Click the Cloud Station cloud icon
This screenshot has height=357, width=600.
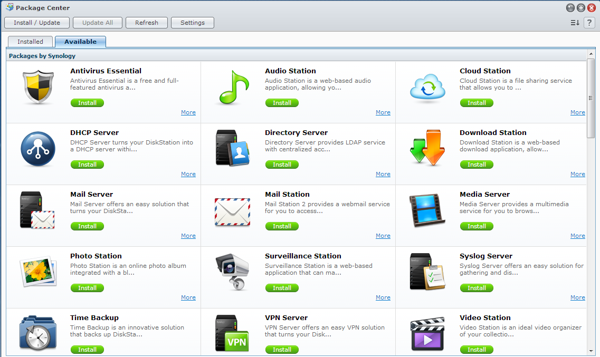[427, 89]
